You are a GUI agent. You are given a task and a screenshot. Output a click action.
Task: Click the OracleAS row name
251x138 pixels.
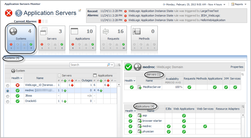[31, 101]
